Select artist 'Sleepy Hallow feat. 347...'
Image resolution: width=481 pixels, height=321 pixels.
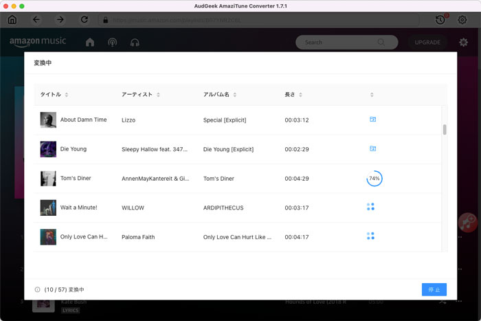coord(155,149)
